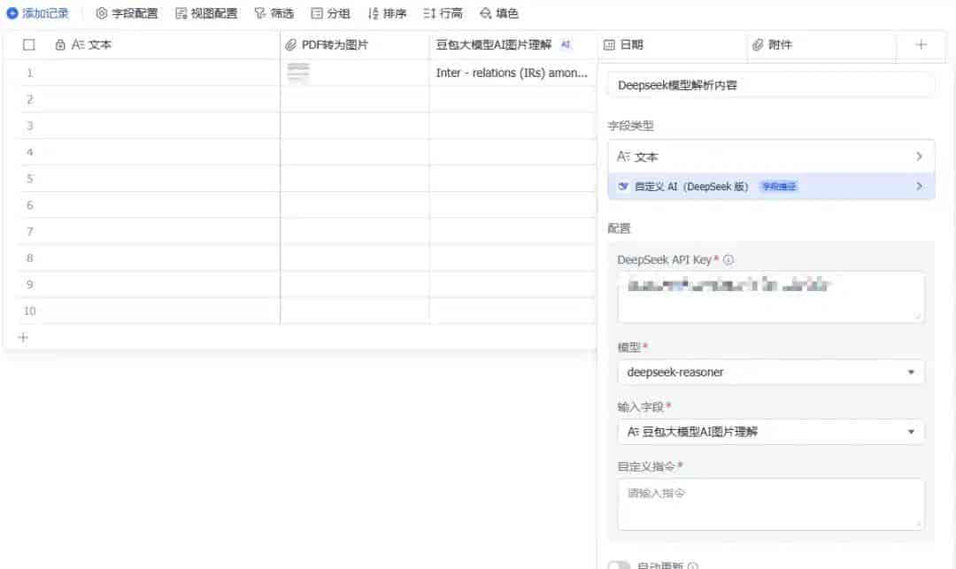Select the PDF转为图片 column header
Image resolution: width=956 pixels, height=569 pixels.
tap(355, 44)
